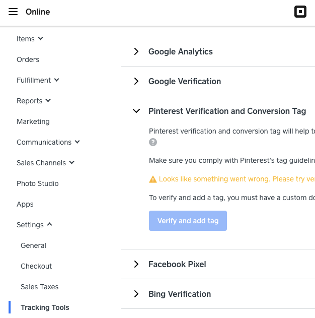The width and height of the screenshot is (315, 318).
Task: Click the 'Pinterest verification and conversion tag will help' text
Action: pyautogui.click(x=232, y=131)
